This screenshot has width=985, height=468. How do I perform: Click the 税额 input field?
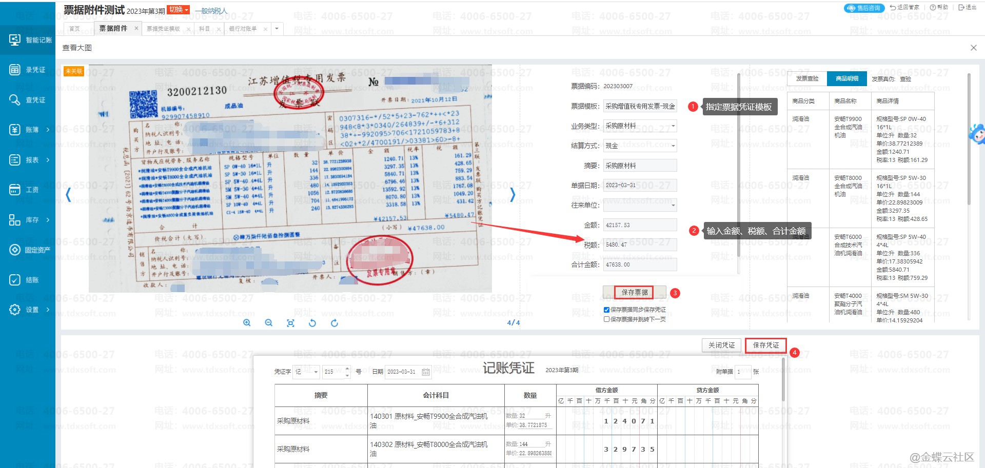coord(639,245)
